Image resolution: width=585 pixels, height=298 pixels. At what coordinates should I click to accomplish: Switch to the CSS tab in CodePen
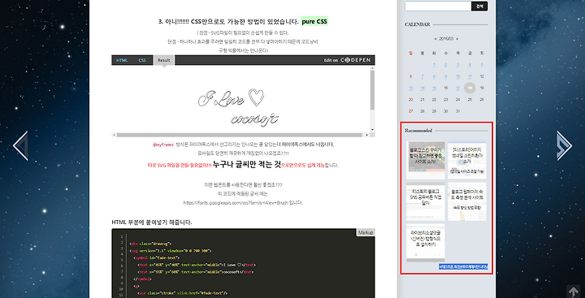click(142, 60)
